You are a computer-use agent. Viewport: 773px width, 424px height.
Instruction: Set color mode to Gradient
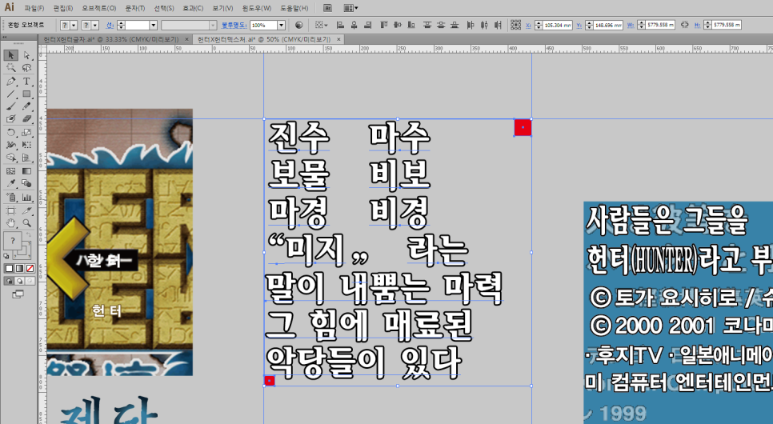click(x=19, y=269)
